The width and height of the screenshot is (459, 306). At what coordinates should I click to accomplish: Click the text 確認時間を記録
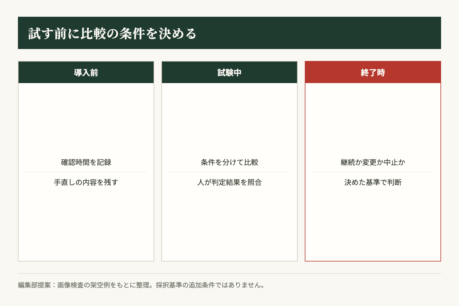click(x=86, y=162)
